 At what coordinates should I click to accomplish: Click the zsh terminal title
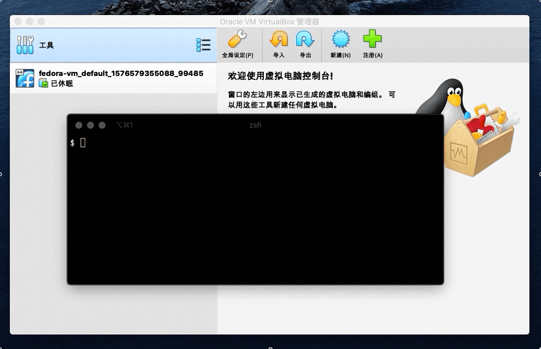(x=255, y=125)
